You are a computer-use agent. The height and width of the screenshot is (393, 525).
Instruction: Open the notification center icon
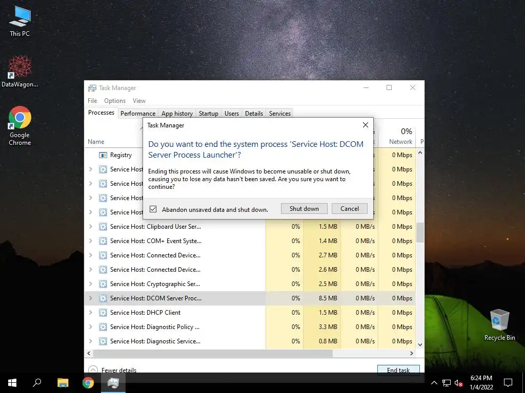(x=508, y=383)
